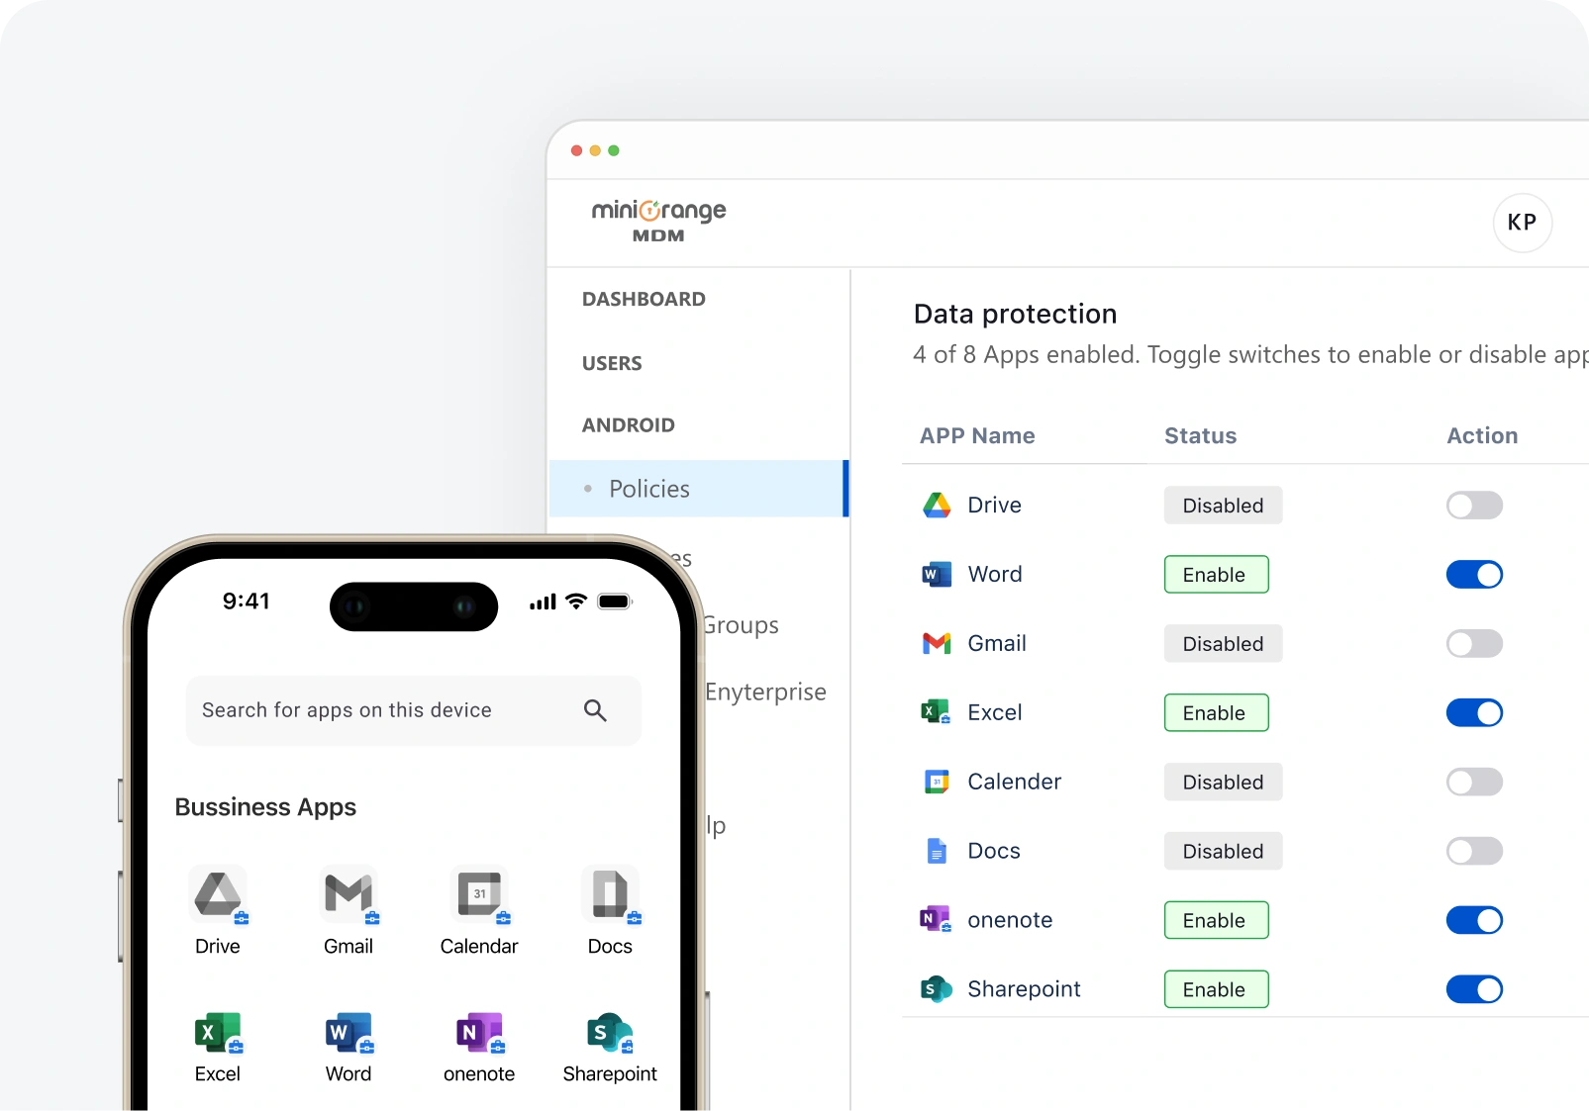Click the APP Name column header
Image resolution: width=1589 pixels, height=1111 pixels.
pos(977,436)
